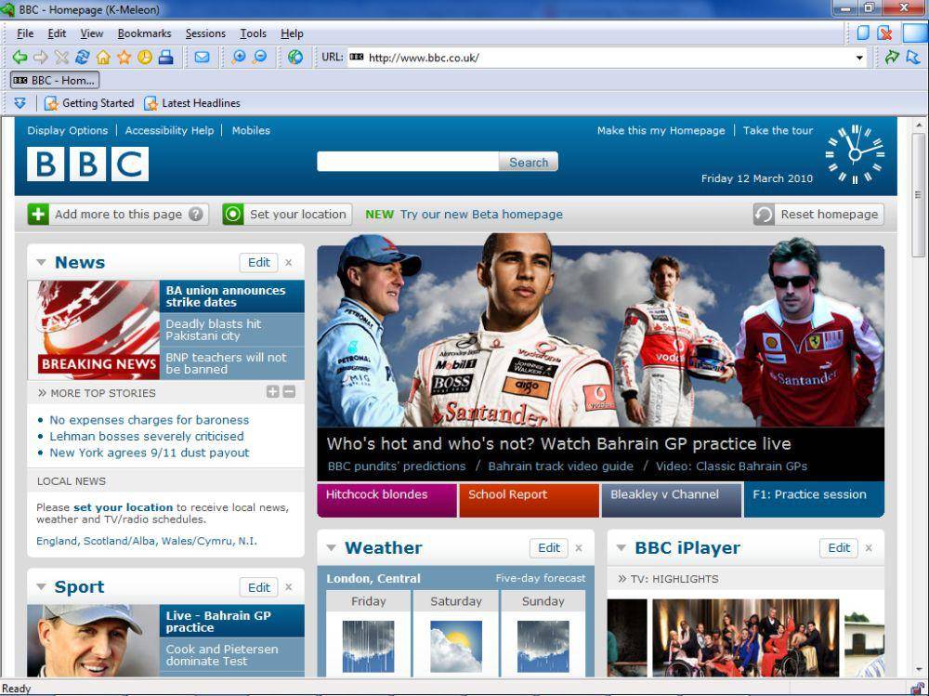
Task: Open the History clock icon
Action: click(x=145, y=58)
